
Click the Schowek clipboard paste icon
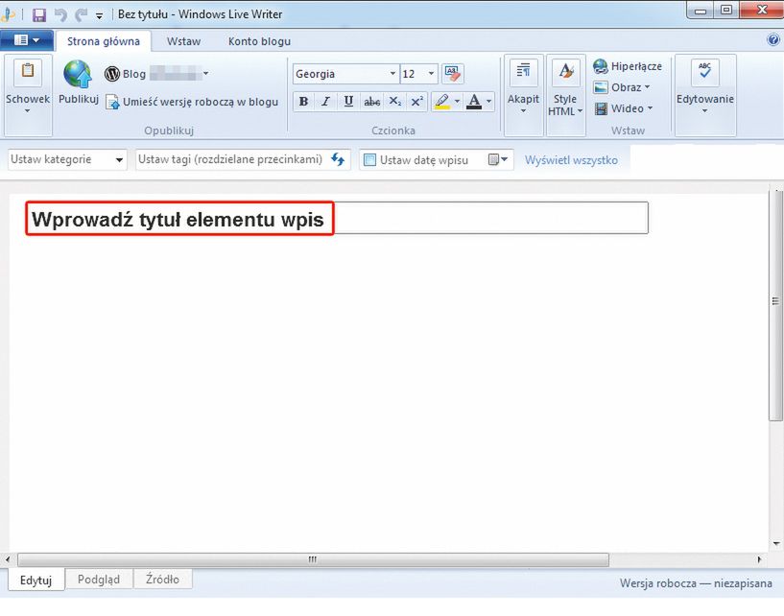click(x=28, y=72)
